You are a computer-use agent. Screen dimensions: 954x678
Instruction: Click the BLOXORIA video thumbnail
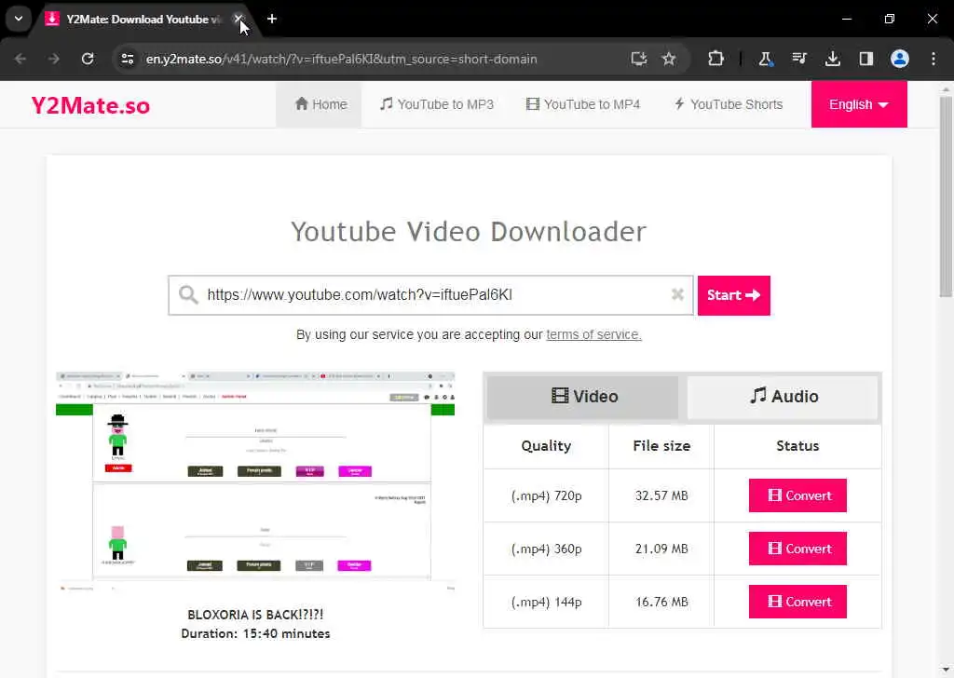click(x=255, y=481)
